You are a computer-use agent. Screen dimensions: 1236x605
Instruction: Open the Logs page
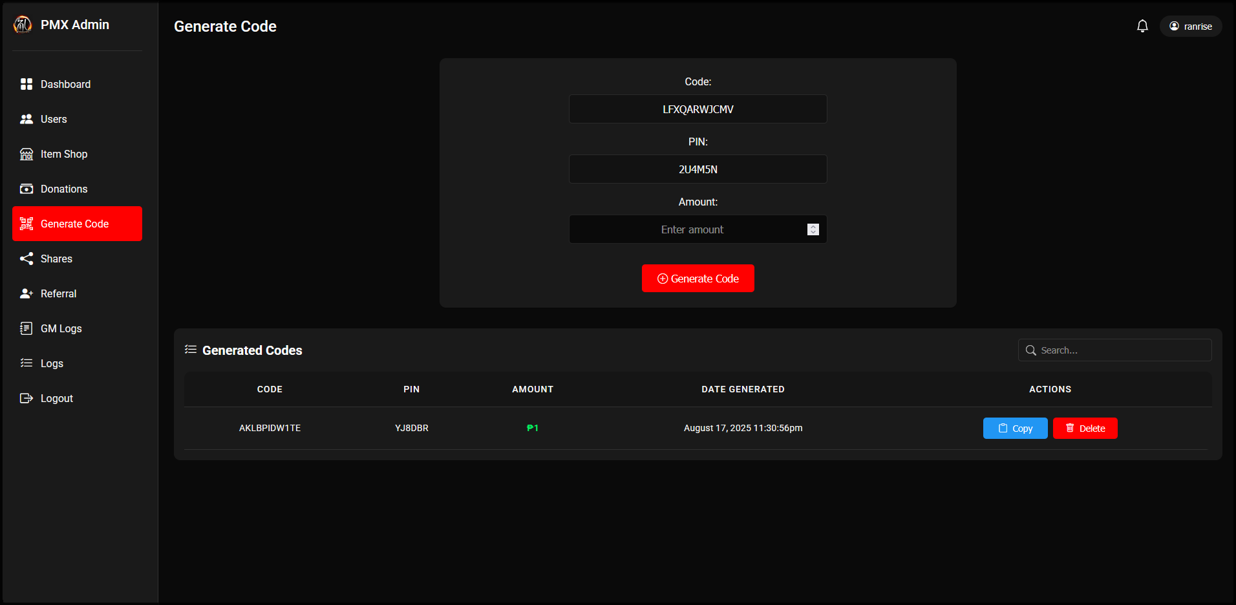coord(52,363)
